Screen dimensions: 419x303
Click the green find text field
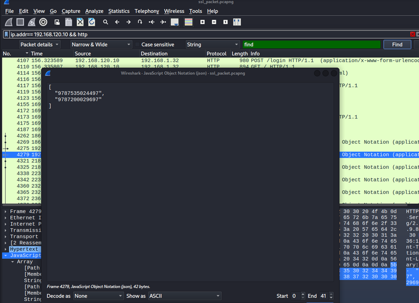click(311, 45)
